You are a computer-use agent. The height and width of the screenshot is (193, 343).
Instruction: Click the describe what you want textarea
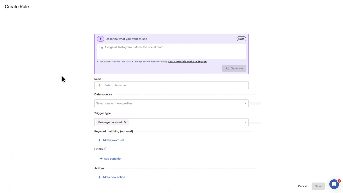click(x=171, y=50)
